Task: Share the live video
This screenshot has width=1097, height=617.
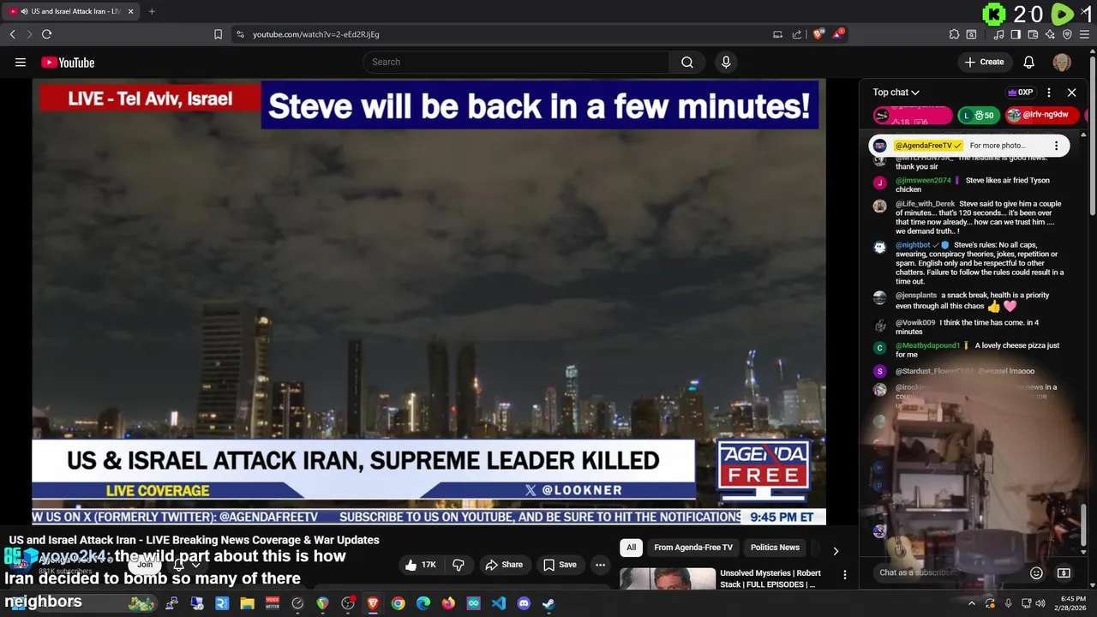Action: pos(503,565)
